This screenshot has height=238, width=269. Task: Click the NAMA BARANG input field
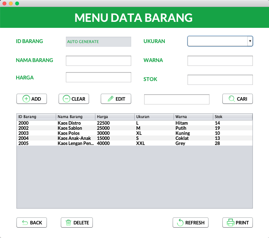click(x=98, y=61)
